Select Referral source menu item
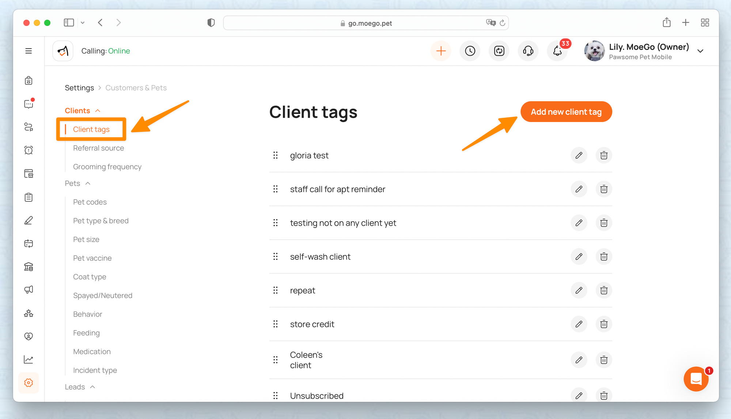Image resolution: width=731 pixels, height=419 pixels. tap(98, 148)
